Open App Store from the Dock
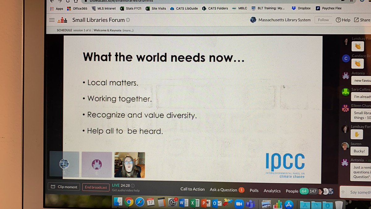 click(289, 204)
